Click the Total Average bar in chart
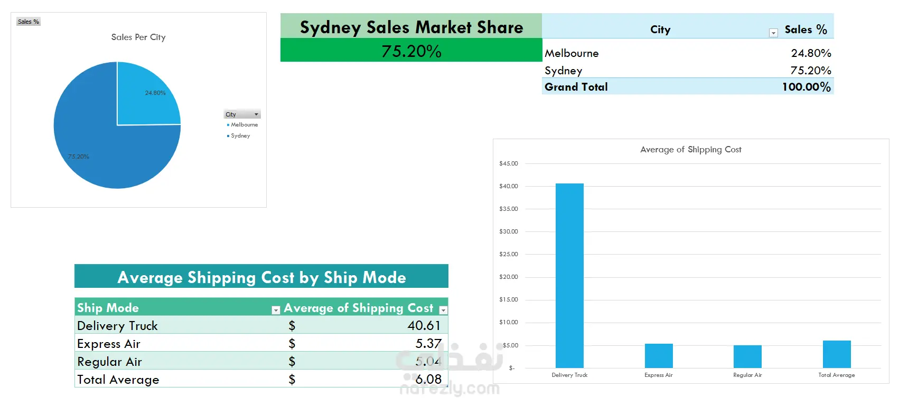 837,354
